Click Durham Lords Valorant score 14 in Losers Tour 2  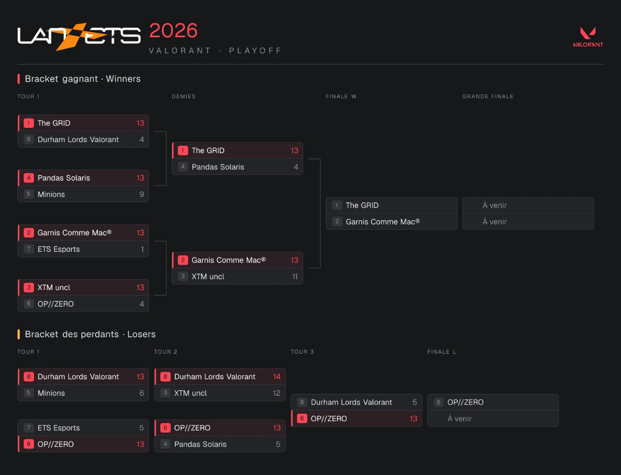point(277,376)
